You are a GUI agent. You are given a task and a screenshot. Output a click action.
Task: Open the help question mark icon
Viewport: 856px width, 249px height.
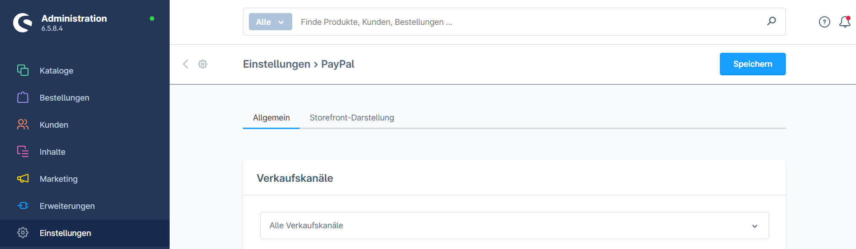824,22
